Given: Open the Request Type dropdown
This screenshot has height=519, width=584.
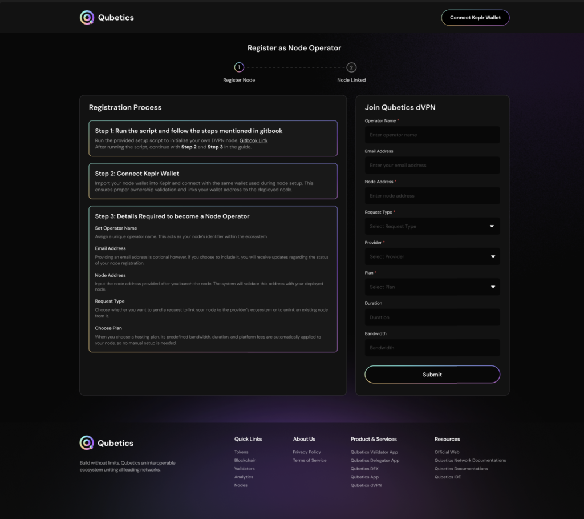Looking at the screenshot, I should pos(432,226).
